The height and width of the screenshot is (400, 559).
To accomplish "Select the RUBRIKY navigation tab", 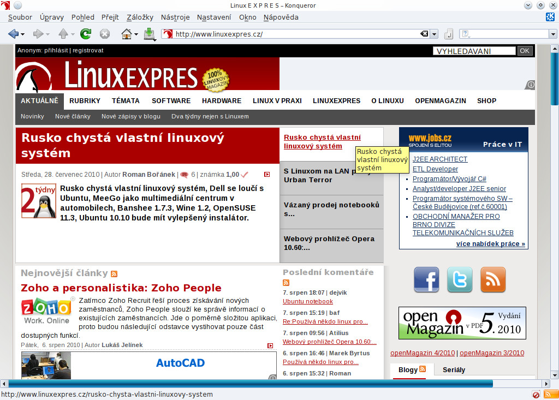I will click(x=85, y=101).
